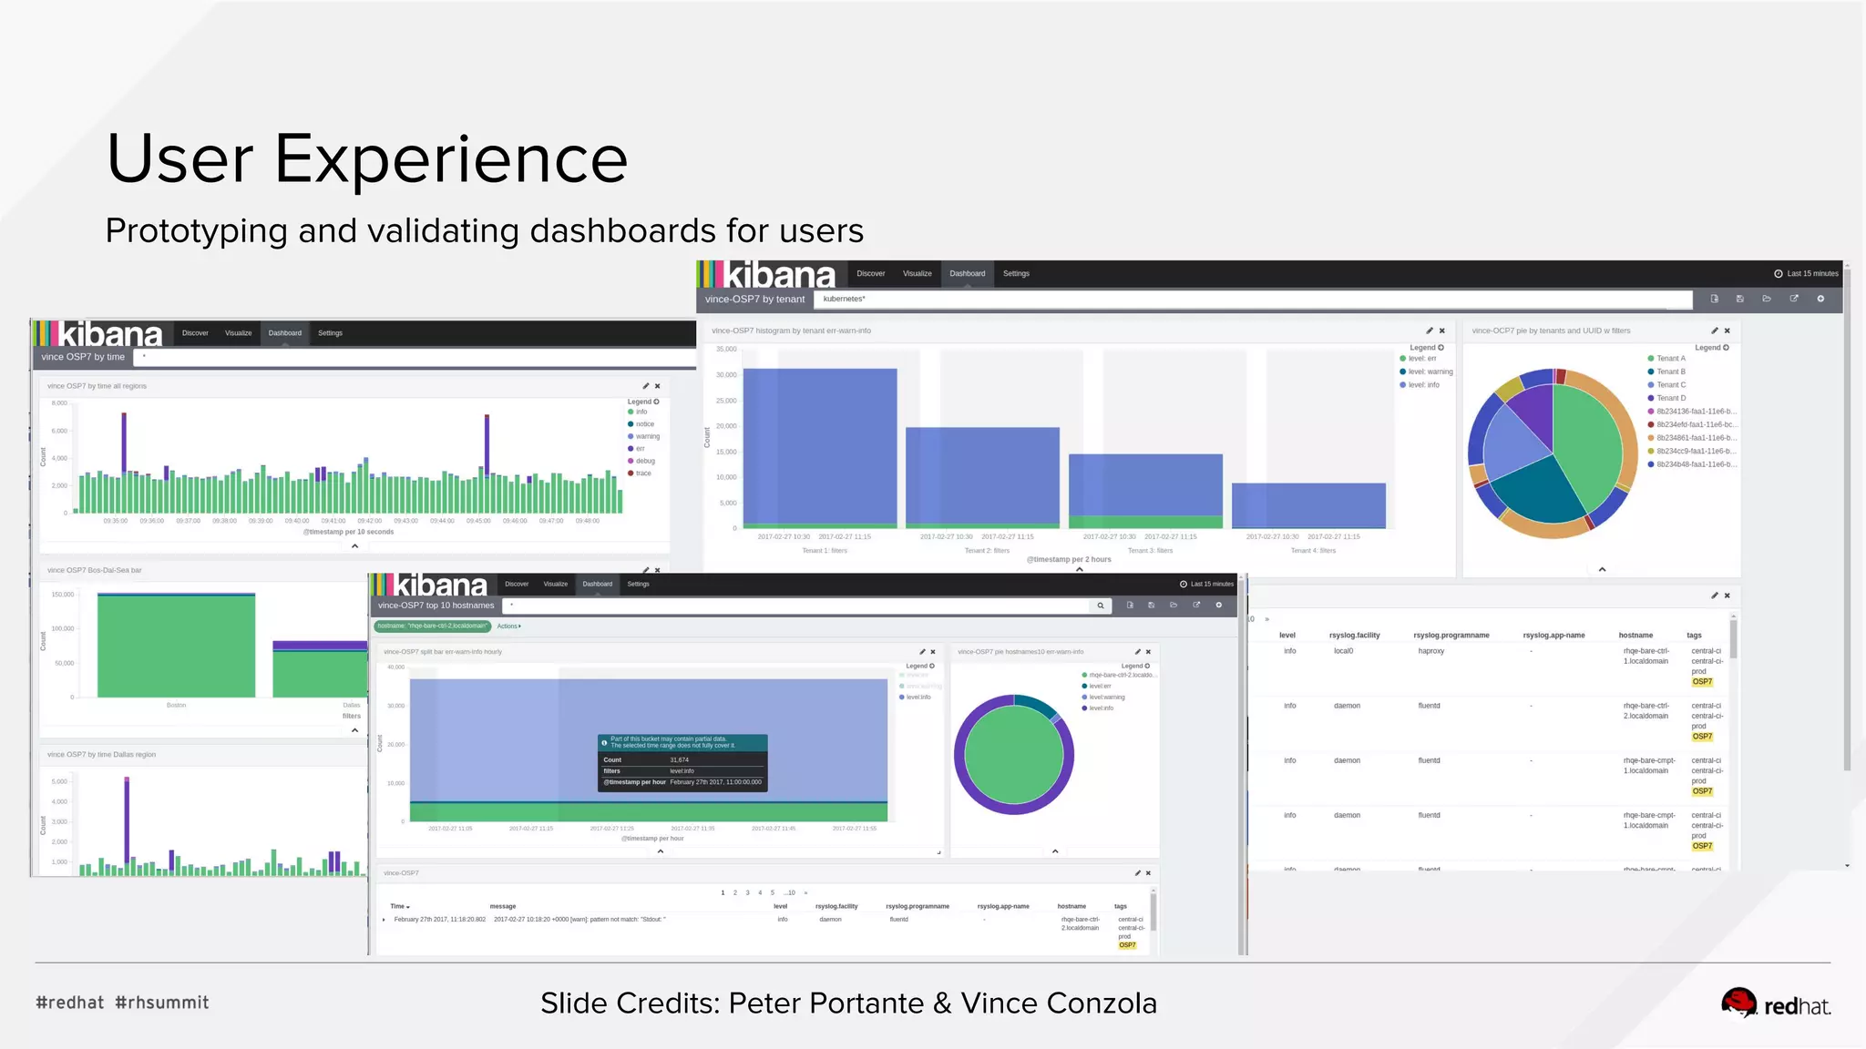
Task: Toggle Legend in split bar hourly panel
Action: (x=920, y=667)
